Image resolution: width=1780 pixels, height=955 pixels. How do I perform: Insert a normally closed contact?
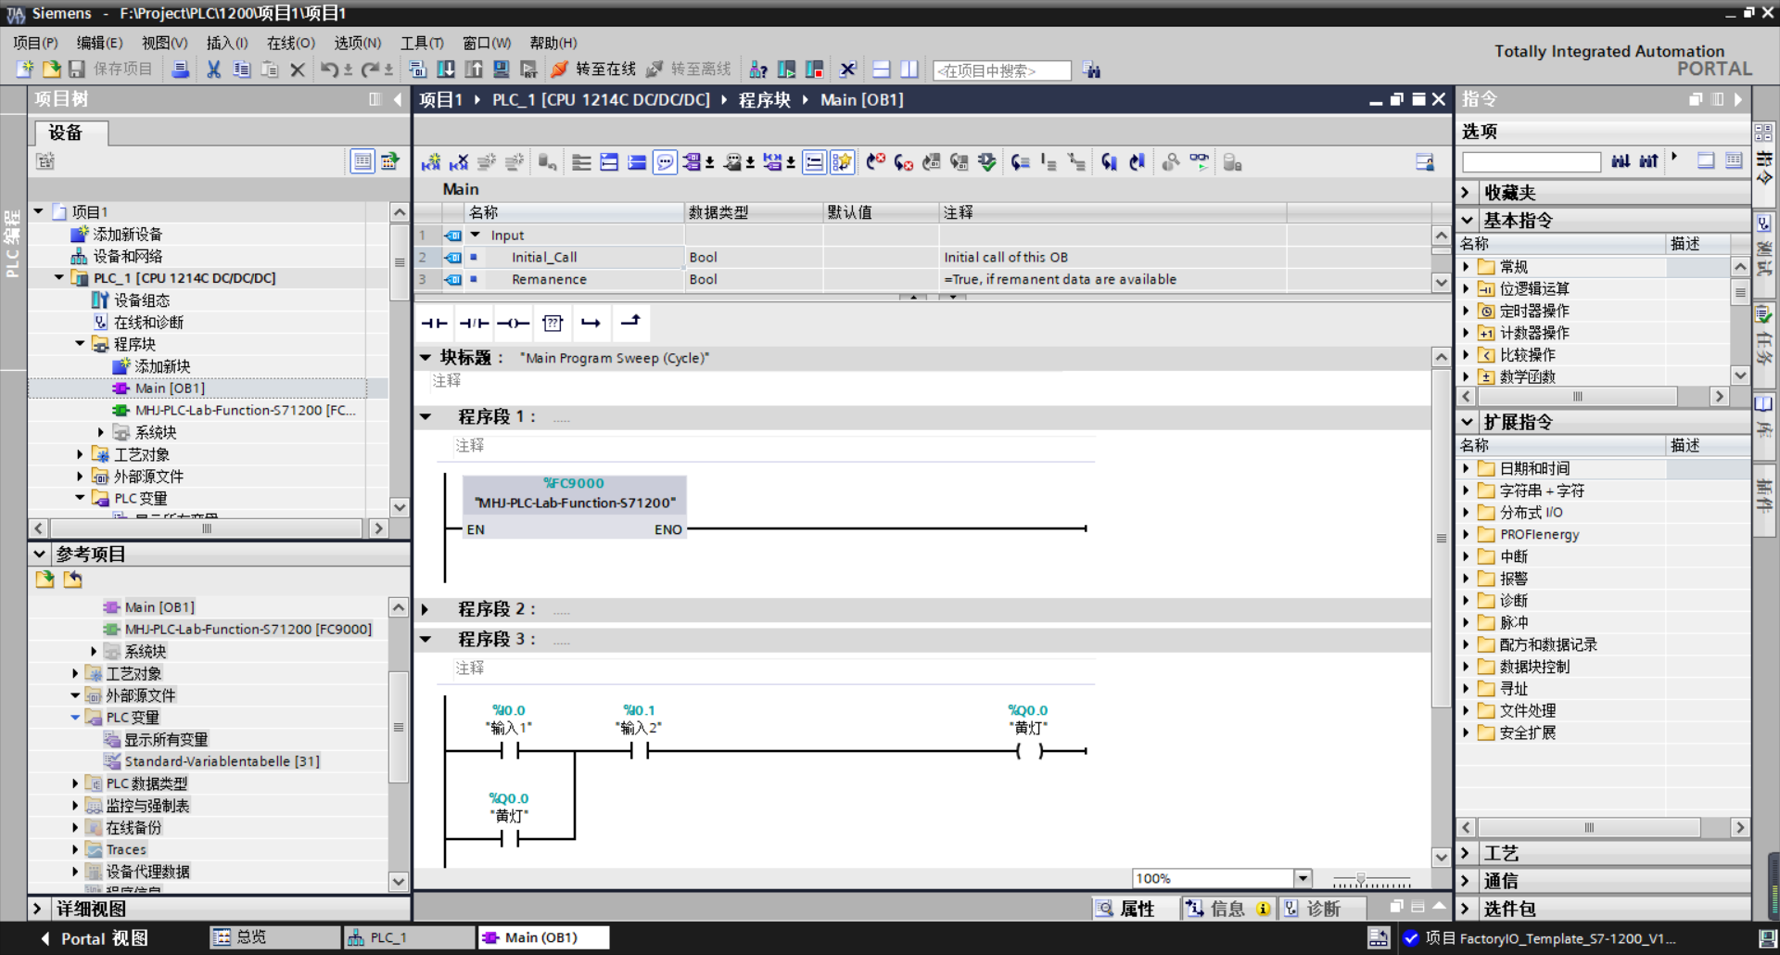(x=473, y=323)
